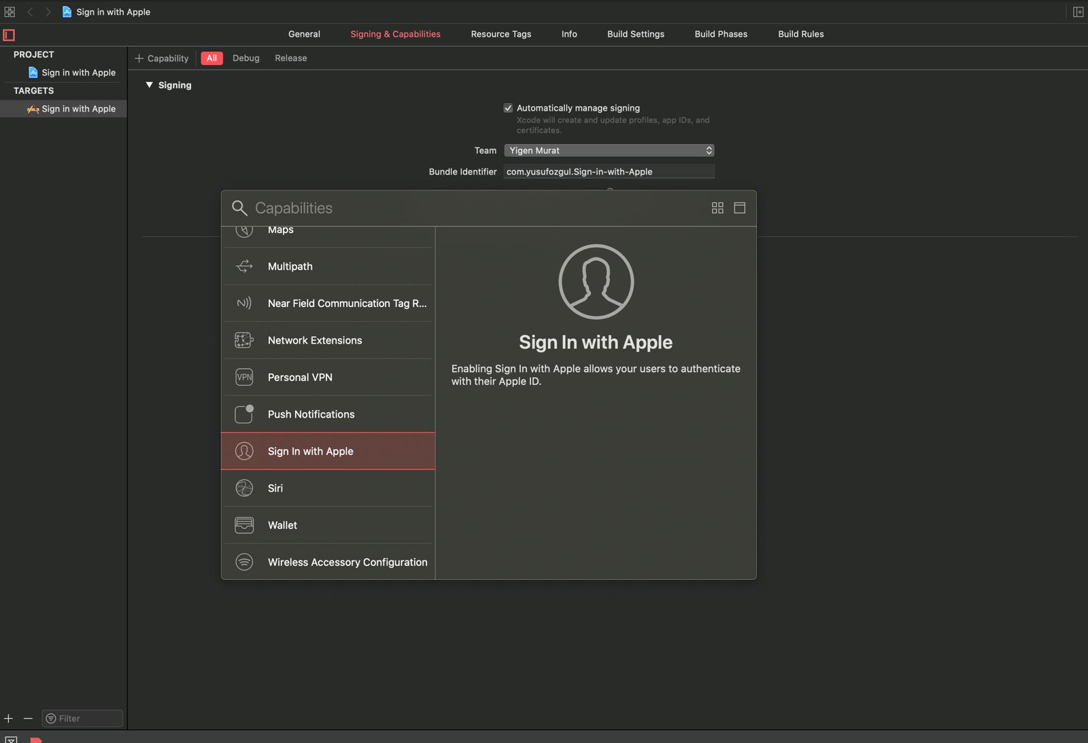Hide the project and targets list sidebar
The width and height of the screenshot is (1088, 743).
[x=9, y=35]
